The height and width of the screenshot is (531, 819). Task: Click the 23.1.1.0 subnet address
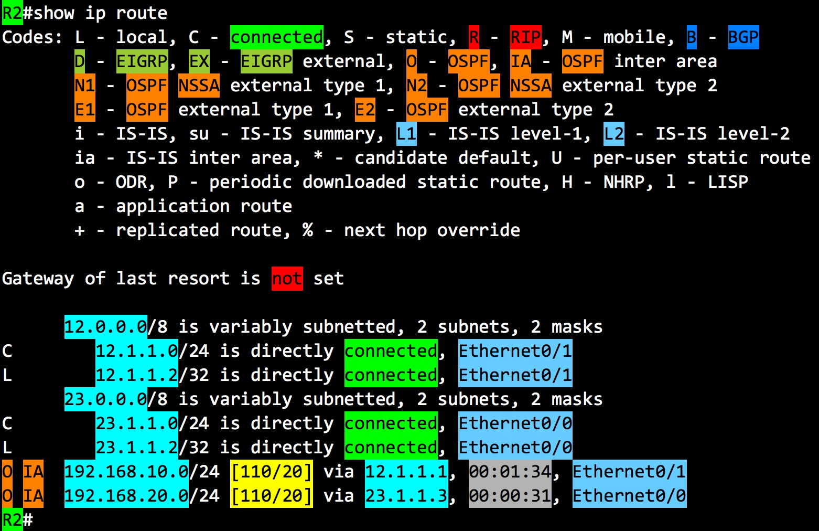[x=137, y=423]
